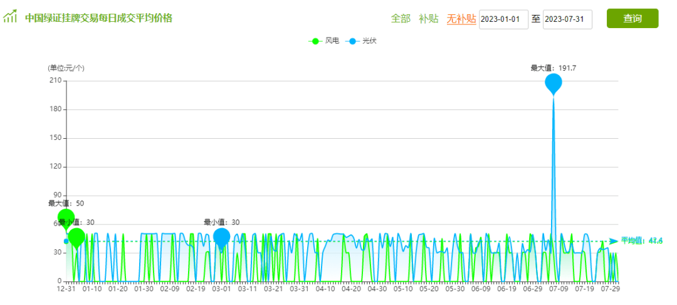Click the green 风电 legend dot
Screen dimensions: 677x305
315,41
